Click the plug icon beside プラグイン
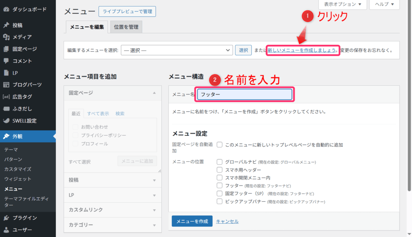 (6, 218)
